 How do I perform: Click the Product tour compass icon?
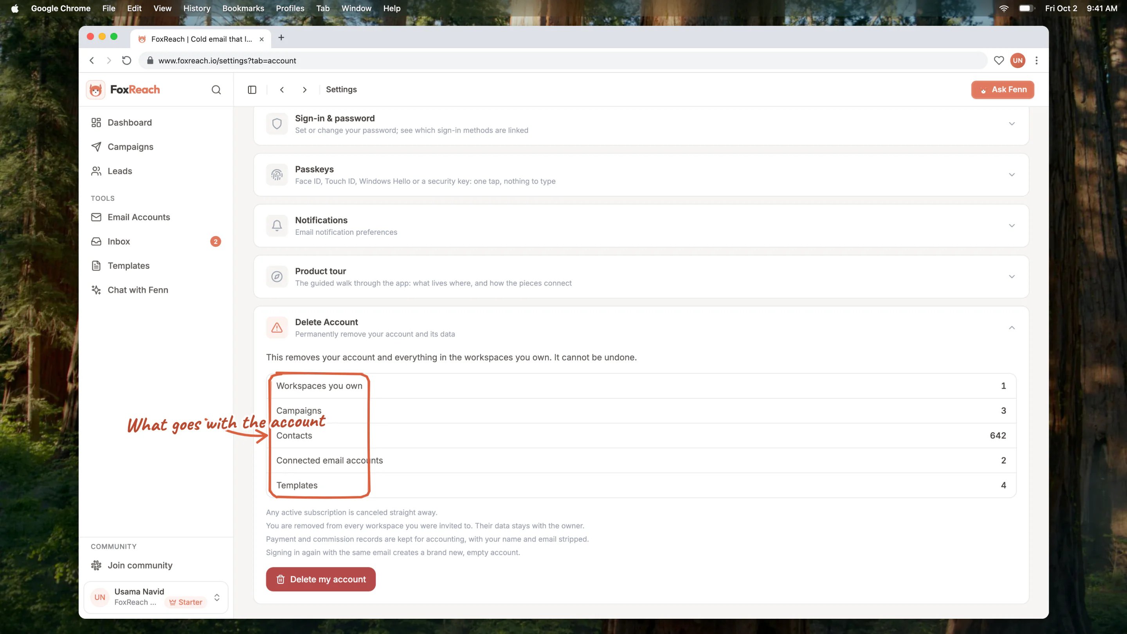click(x=277, y=277)
